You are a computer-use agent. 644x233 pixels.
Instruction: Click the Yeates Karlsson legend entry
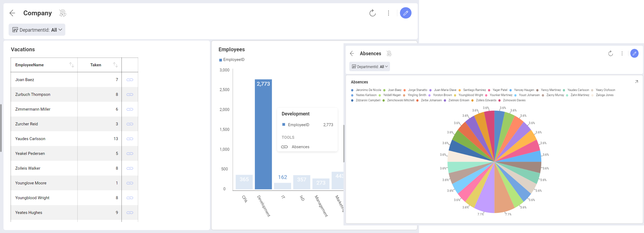pyautogui.click(x=364, y=95)
